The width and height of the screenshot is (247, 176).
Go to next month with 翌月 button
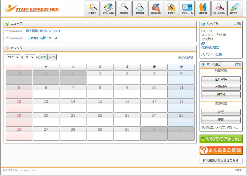click(53, 57)
